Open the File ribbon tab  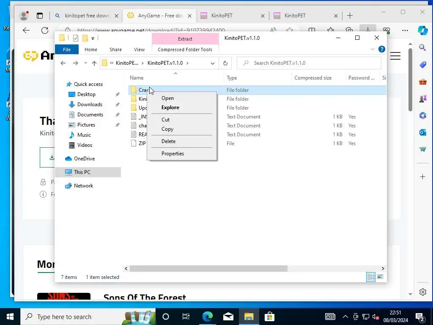pos(67,50)
